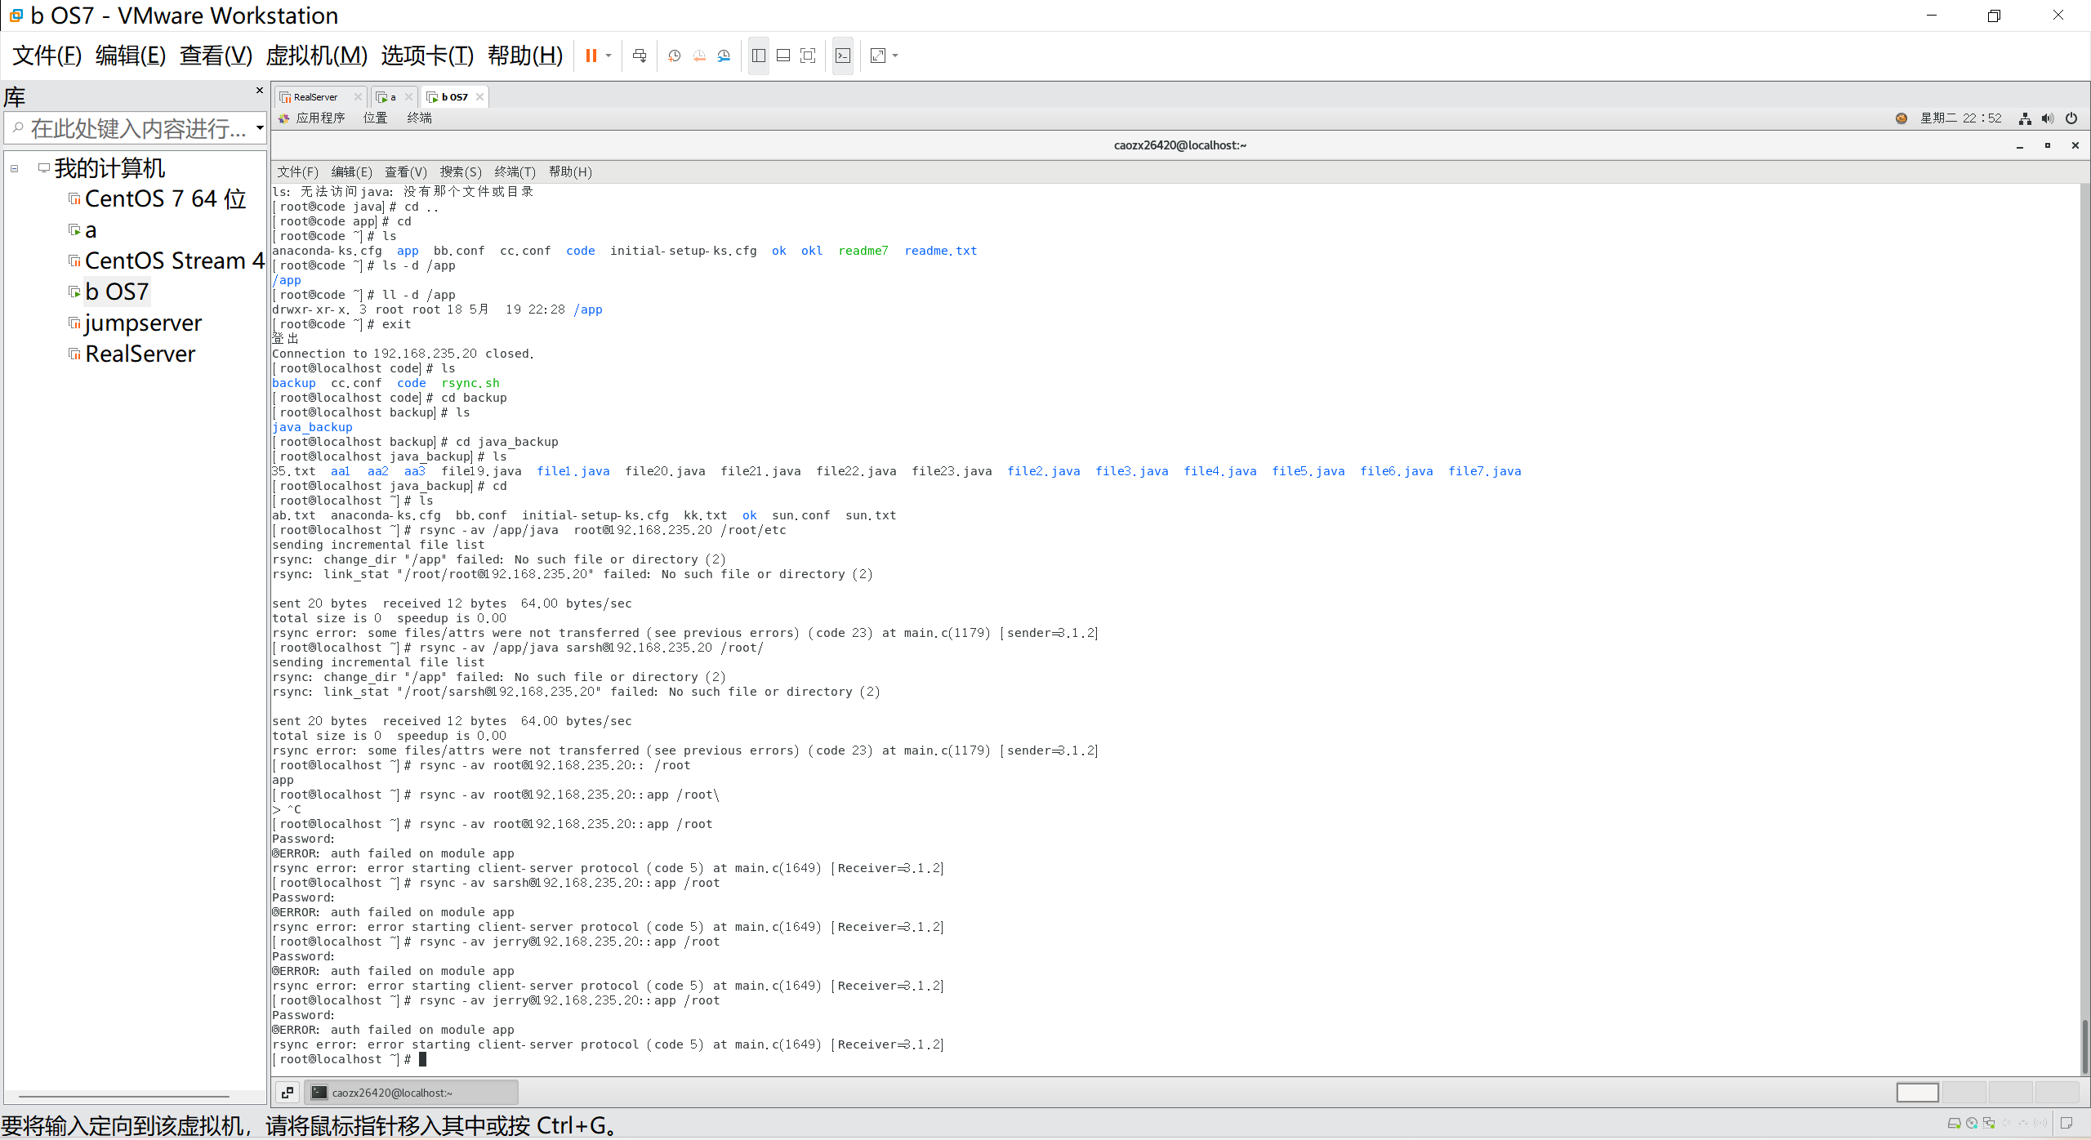Click the guest power icon in top bar
Image resolution: width=2091 pixels, height=1140 pixels.
tap(2071, 118)
